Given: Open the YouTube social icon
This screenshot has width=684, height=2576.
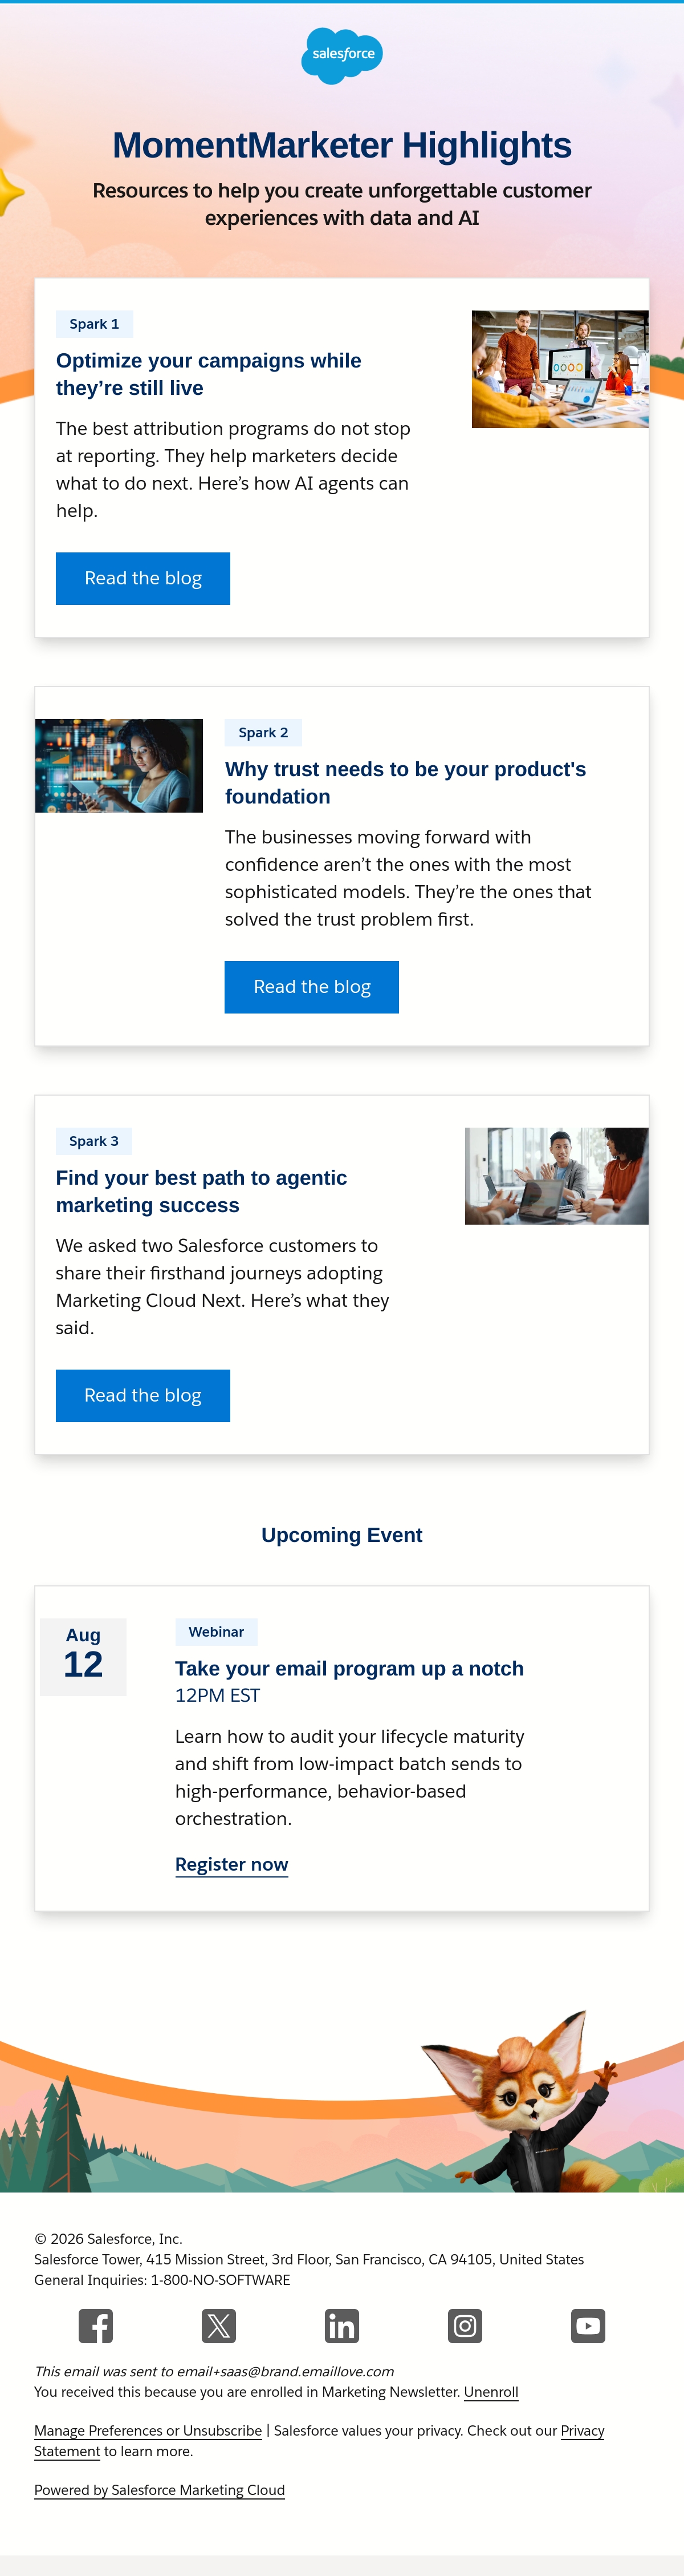Looking at the screenshot, I should (588, 2326).
